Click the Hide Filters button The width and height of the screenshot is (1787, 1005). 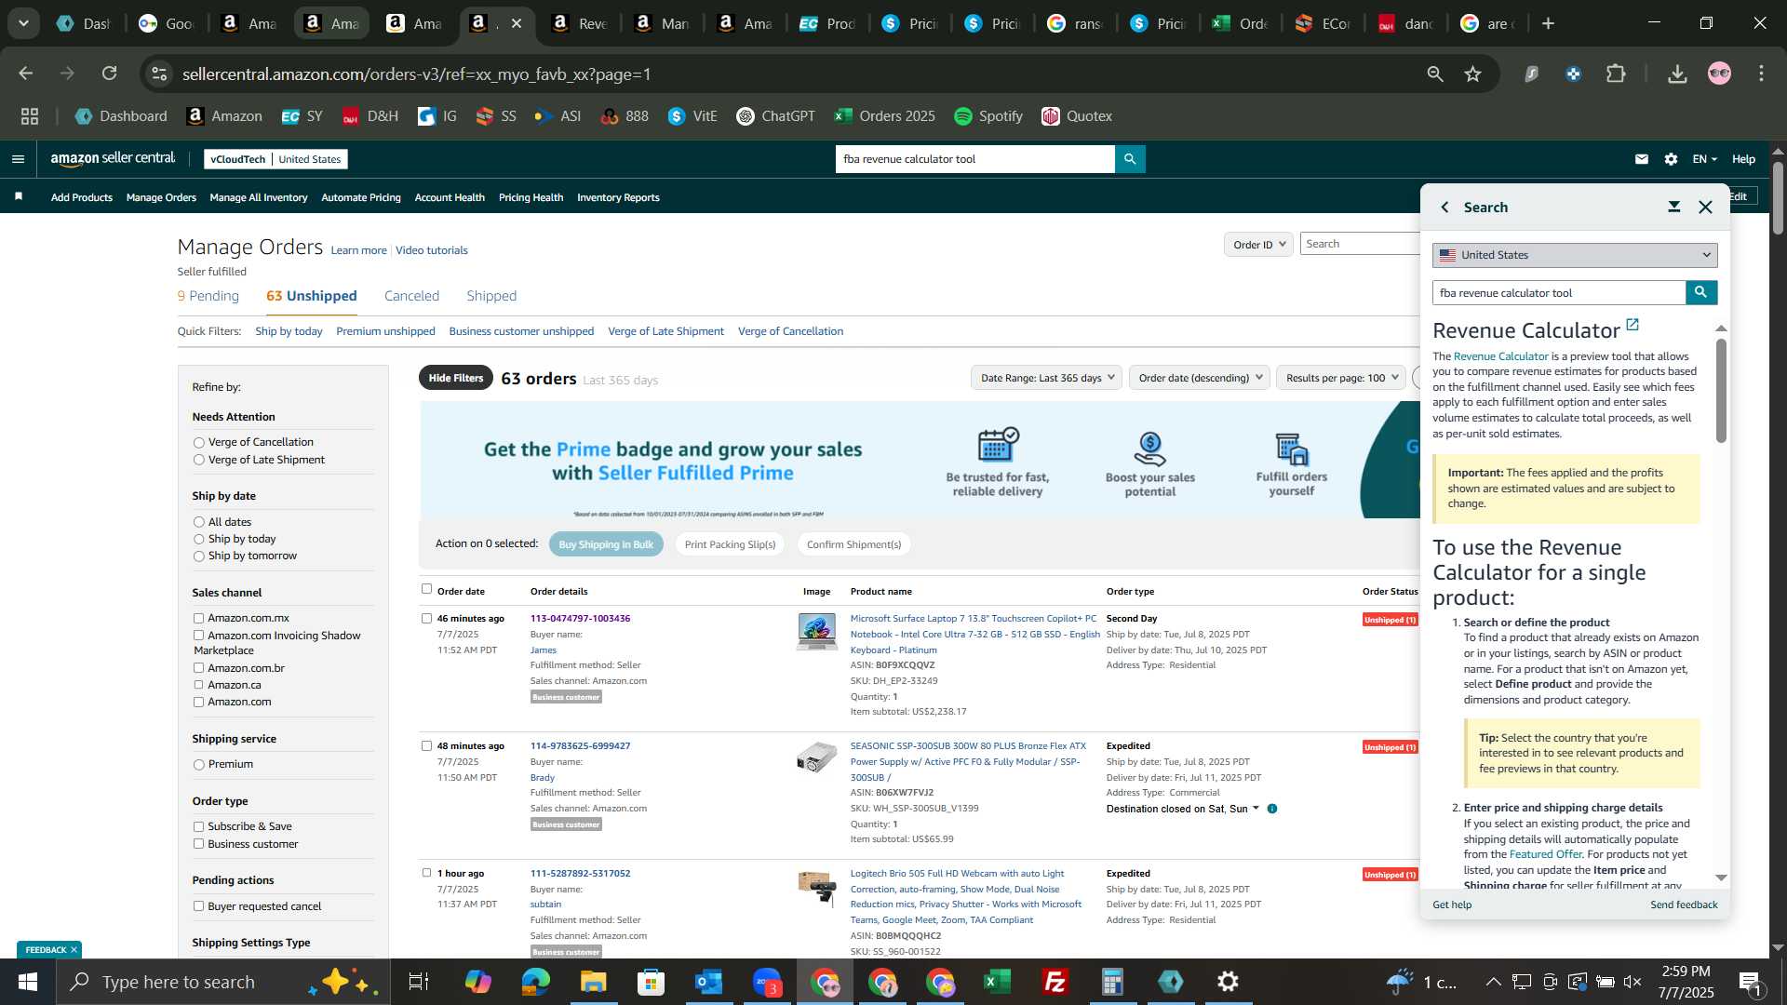coord(456,378)
